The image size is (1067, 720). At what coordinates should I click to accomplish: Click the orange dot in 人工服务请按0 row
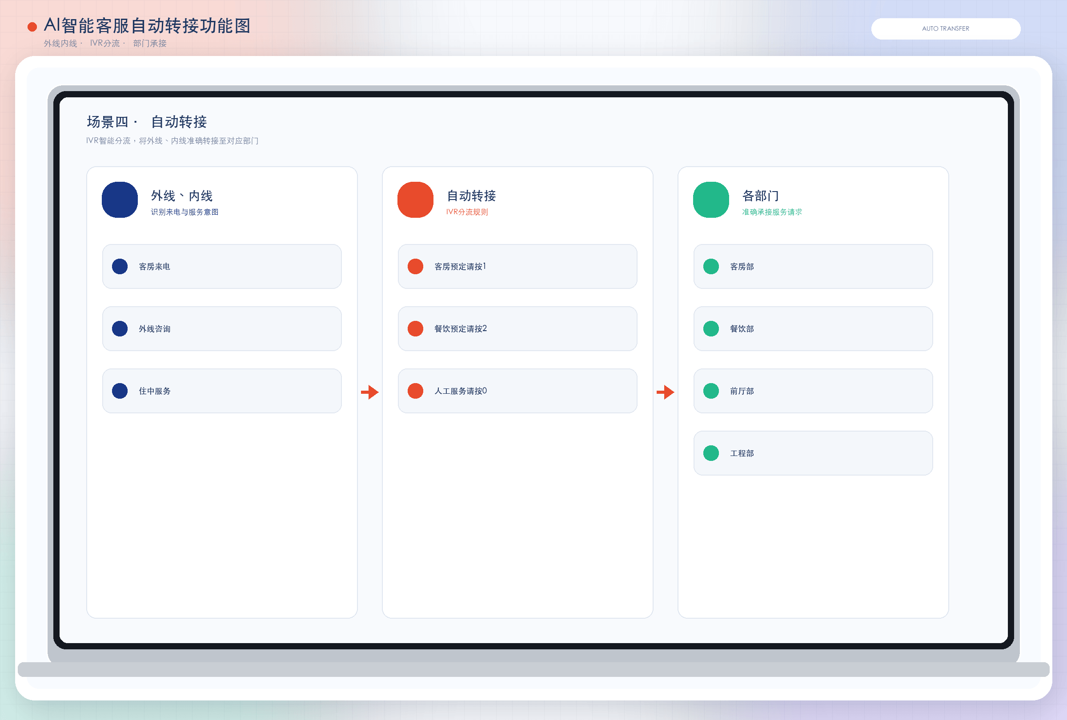415,391
